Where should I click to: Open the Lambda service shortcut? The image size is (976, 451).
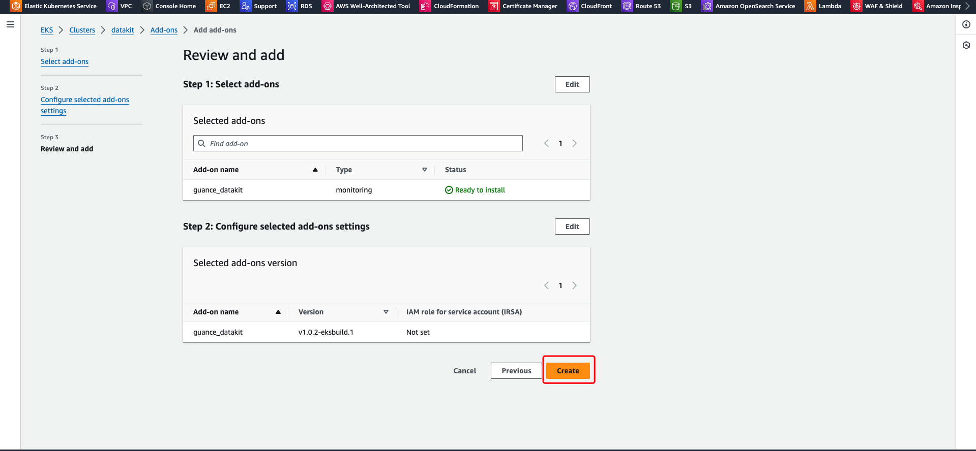pos(823,6)
